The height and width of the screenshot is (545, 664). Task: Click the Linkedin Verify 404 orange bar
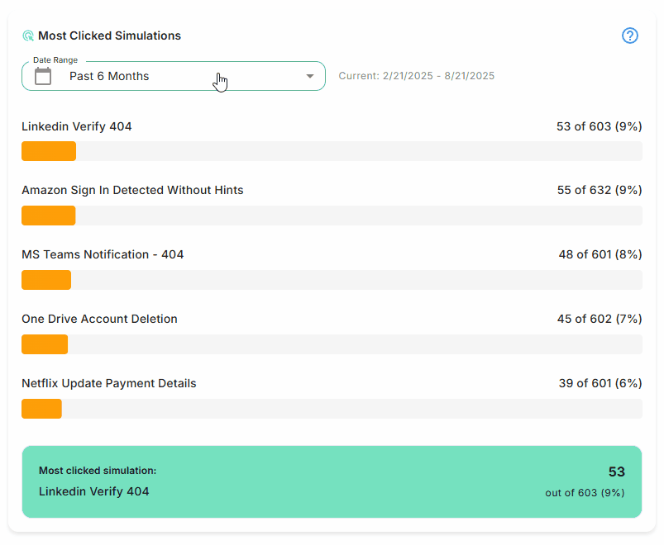pos(49,151)
